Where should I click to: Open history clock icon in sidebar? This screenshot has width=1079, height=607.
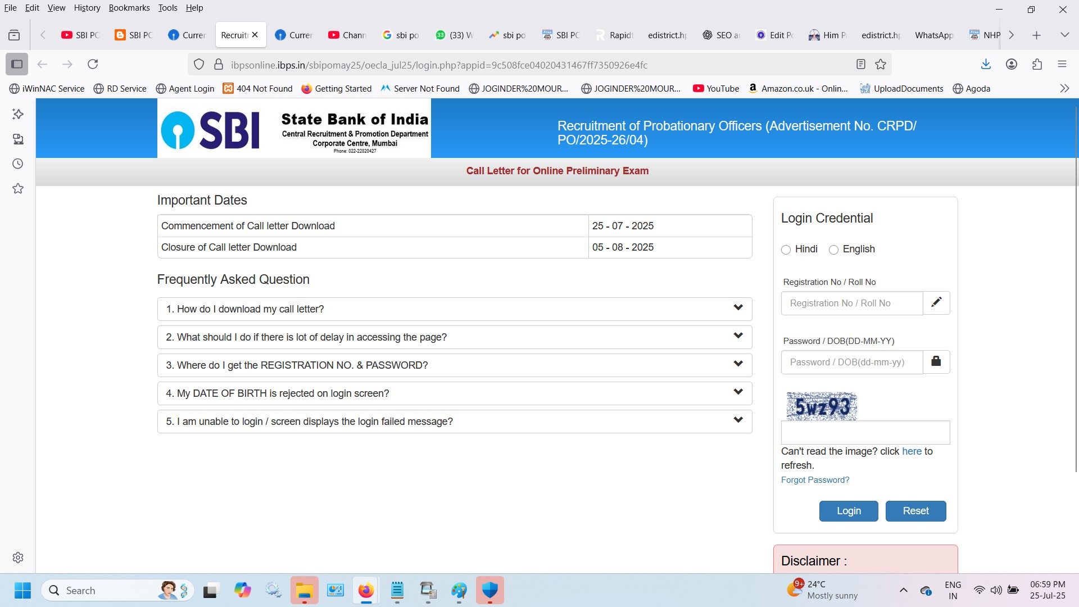(x=18, y=164)
